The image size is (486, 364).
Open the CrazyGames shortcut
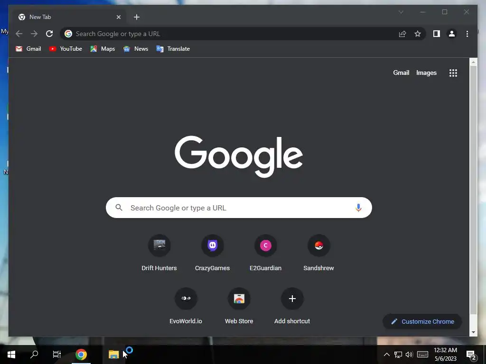pyautogui.click(x=212, y=254)
